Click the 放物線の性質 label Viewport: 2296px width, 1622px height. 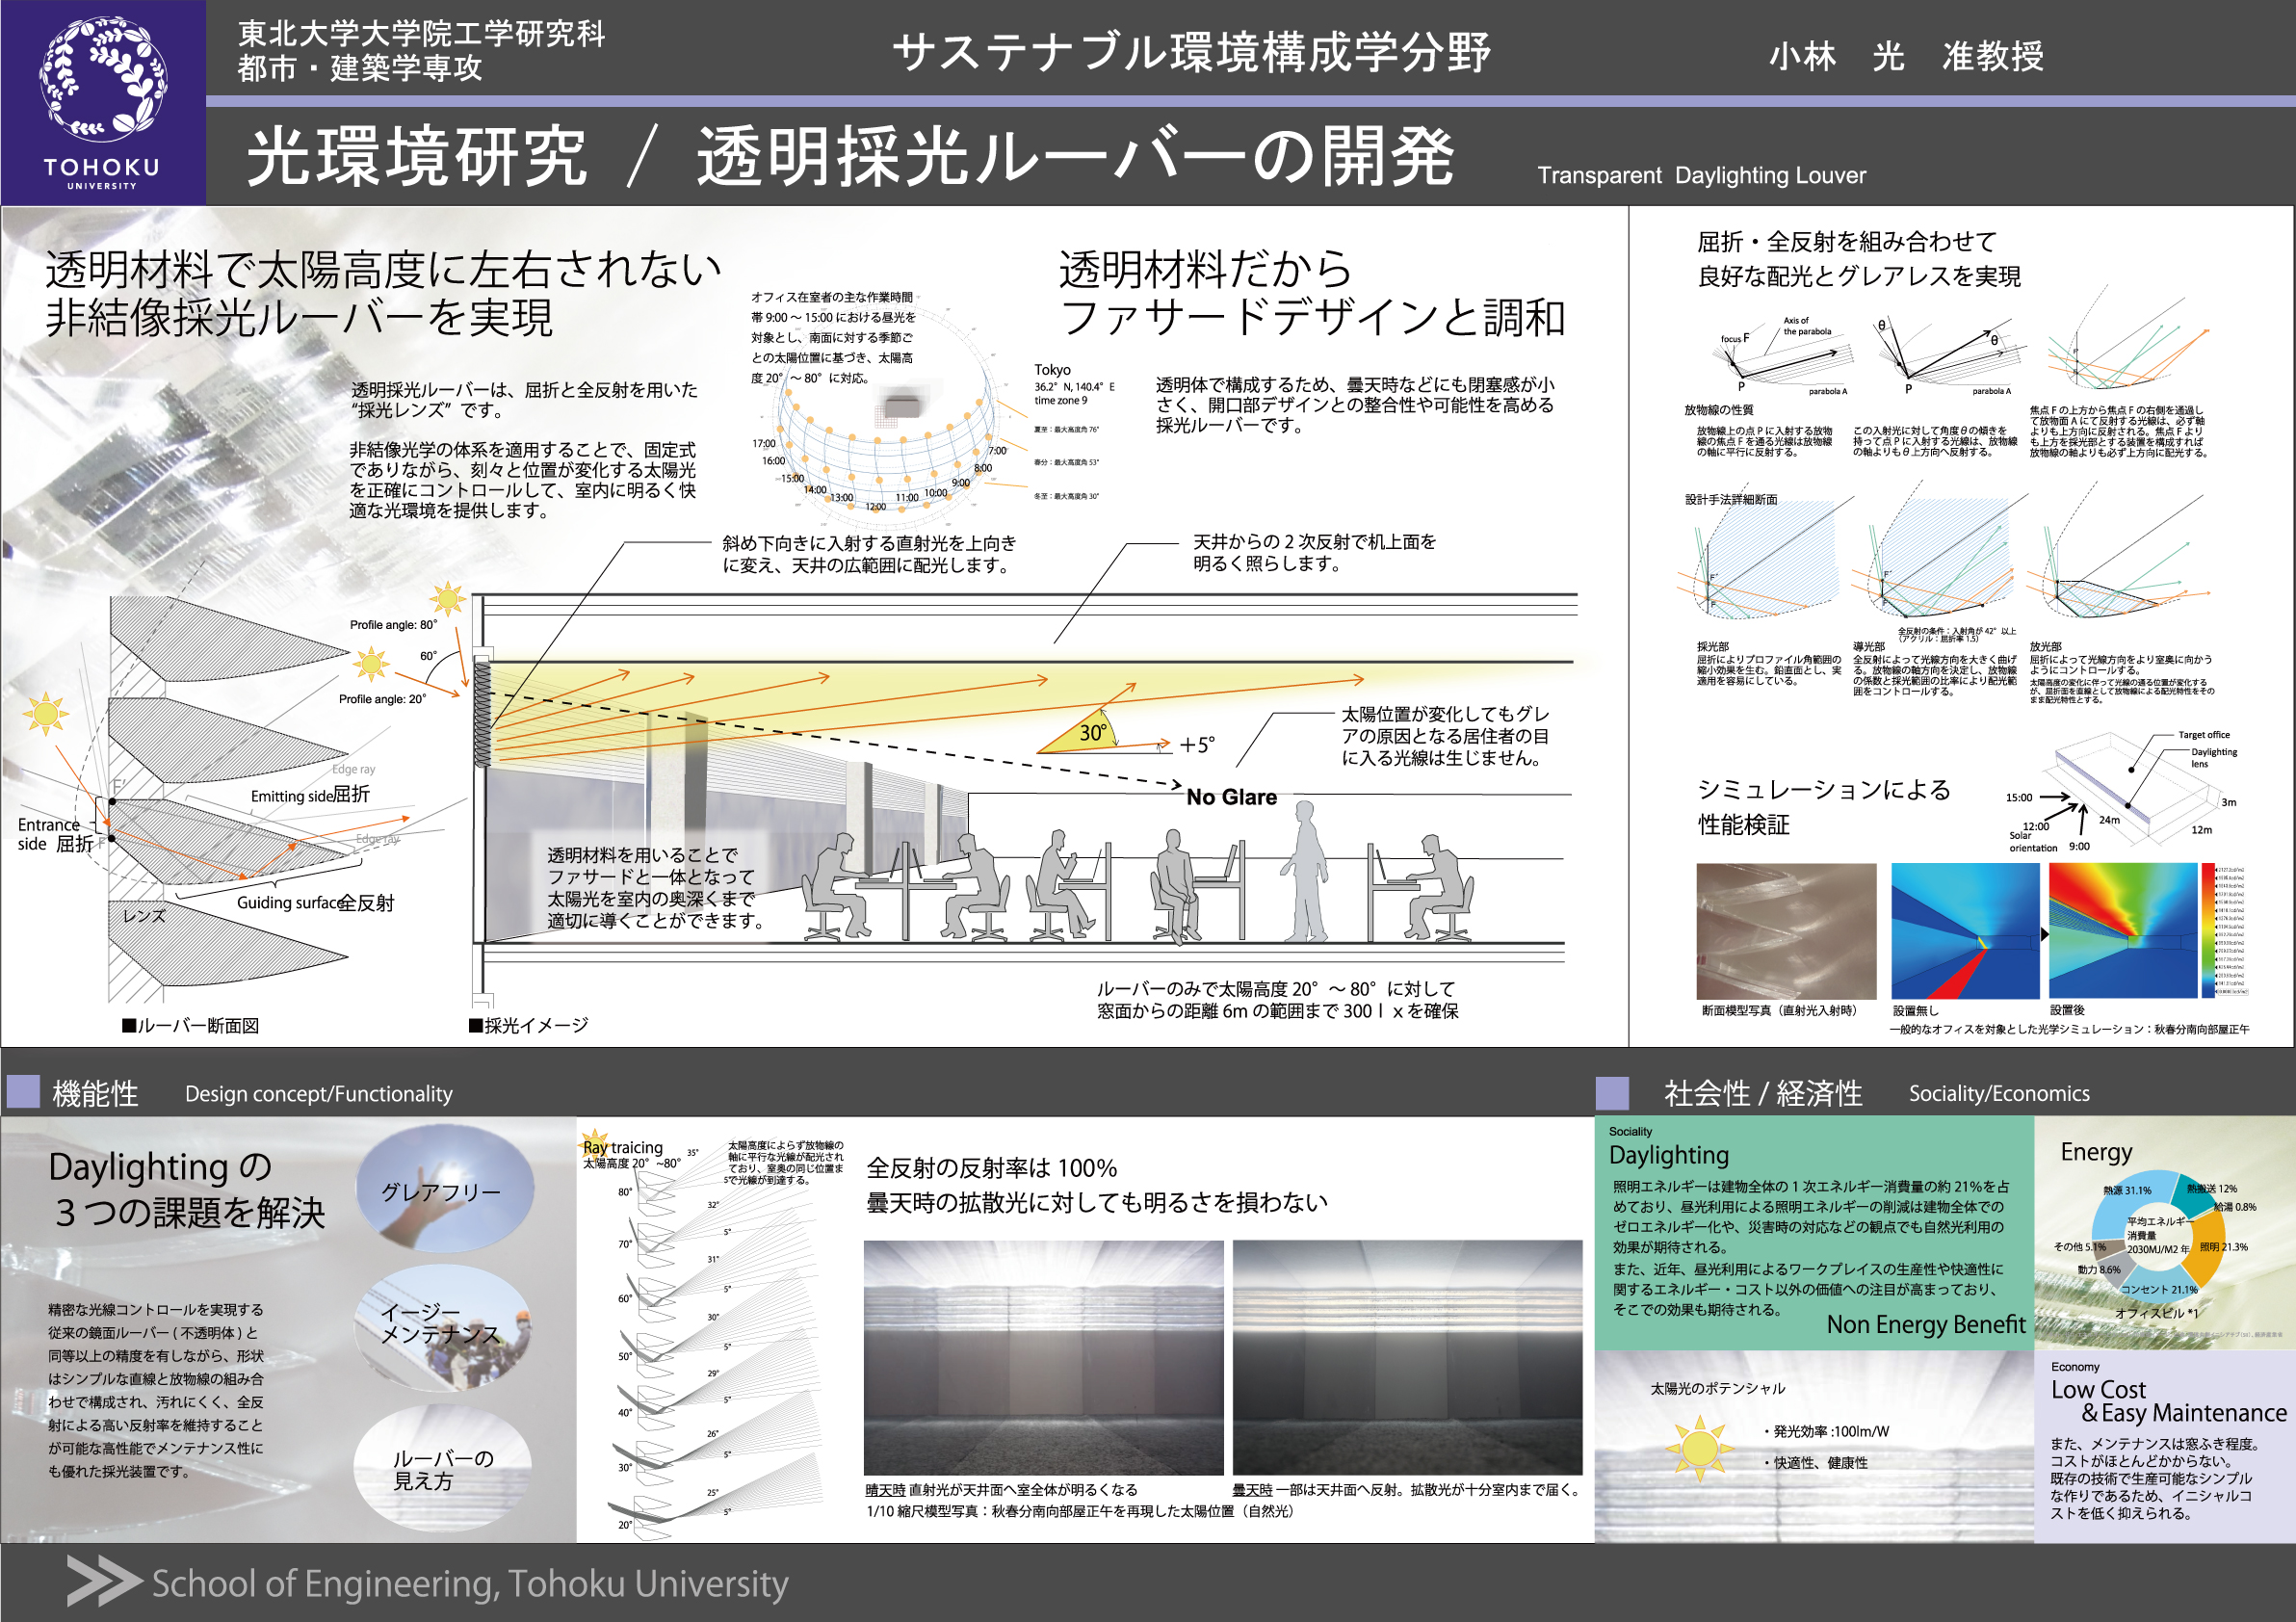[1718, 410]
